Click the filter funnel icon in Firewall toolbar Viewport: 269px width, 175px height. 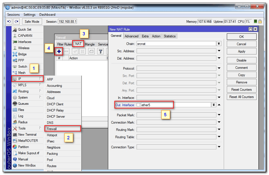(100, 51)
